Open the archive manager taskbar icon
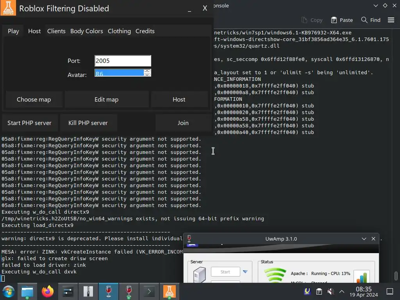The image size is (400, 300). tap(88, 291)
